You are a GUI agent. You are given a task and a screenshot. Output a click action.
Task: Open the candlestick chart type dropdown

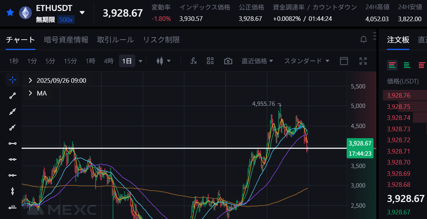[164, 61]
